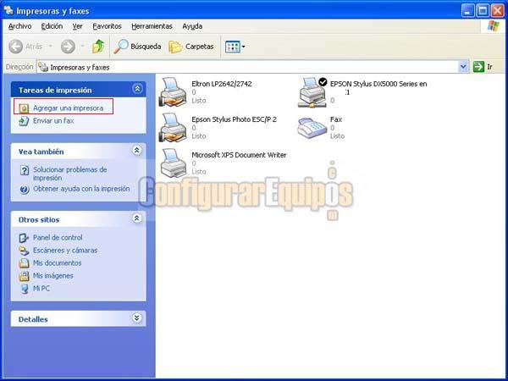
Task: Click the Solucionar problemas question mark icon
Action: (x=25, y=170)
